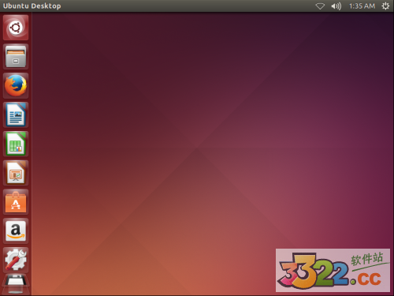The width and height of the screenshot is (394, 296).
Task: Open the Ubuntu Dash search
Action: [16, 28]
